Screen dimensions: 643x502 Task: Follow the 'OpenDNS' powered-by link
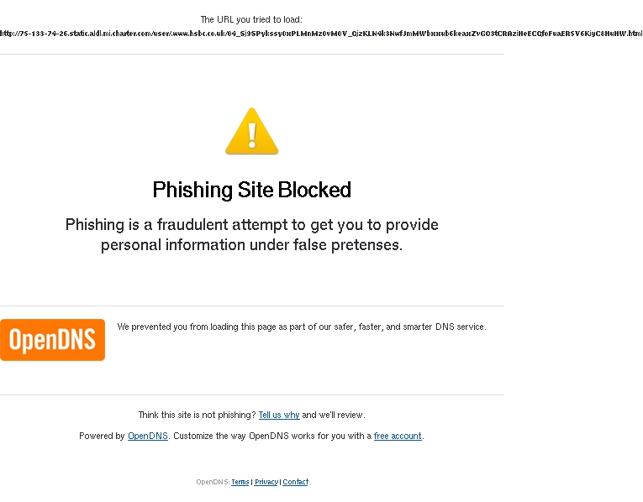[148, 436]
